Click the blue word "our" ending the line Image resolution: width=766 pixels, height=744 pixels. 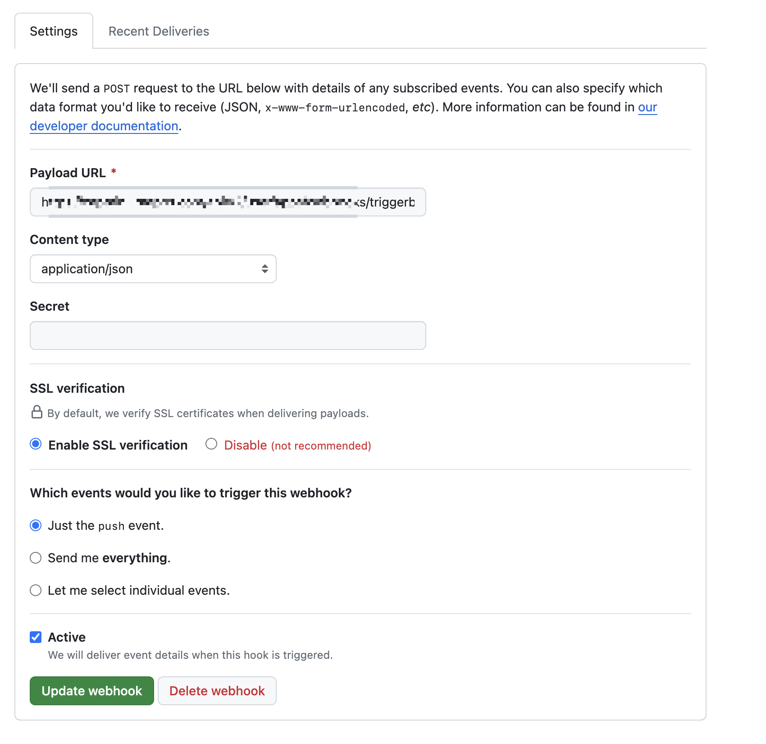647,107
